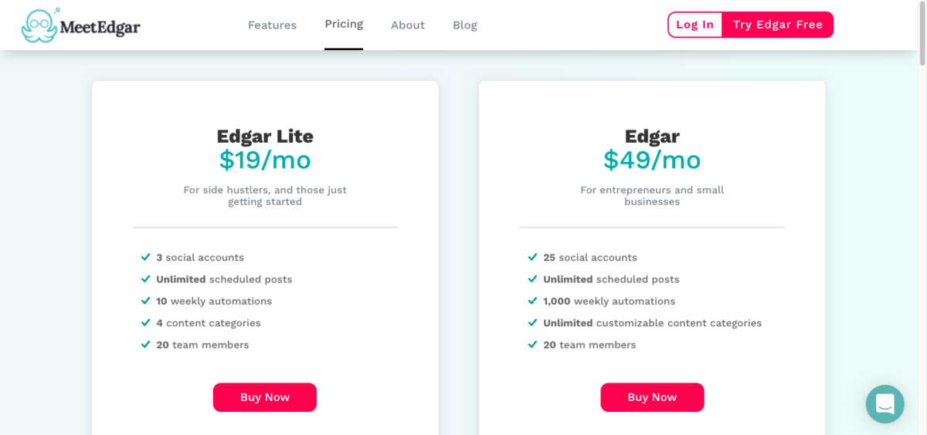Click checkmark beside Edgar Lite 20 team members
The image size is (927, 435).
145,345
